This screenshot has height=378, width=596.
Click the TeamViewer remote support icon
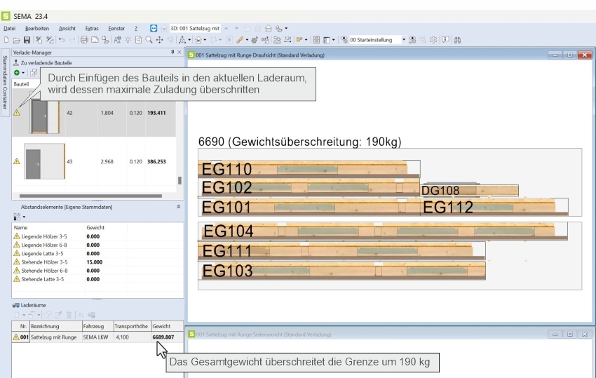pyautogui.click(x=153, y=28)
